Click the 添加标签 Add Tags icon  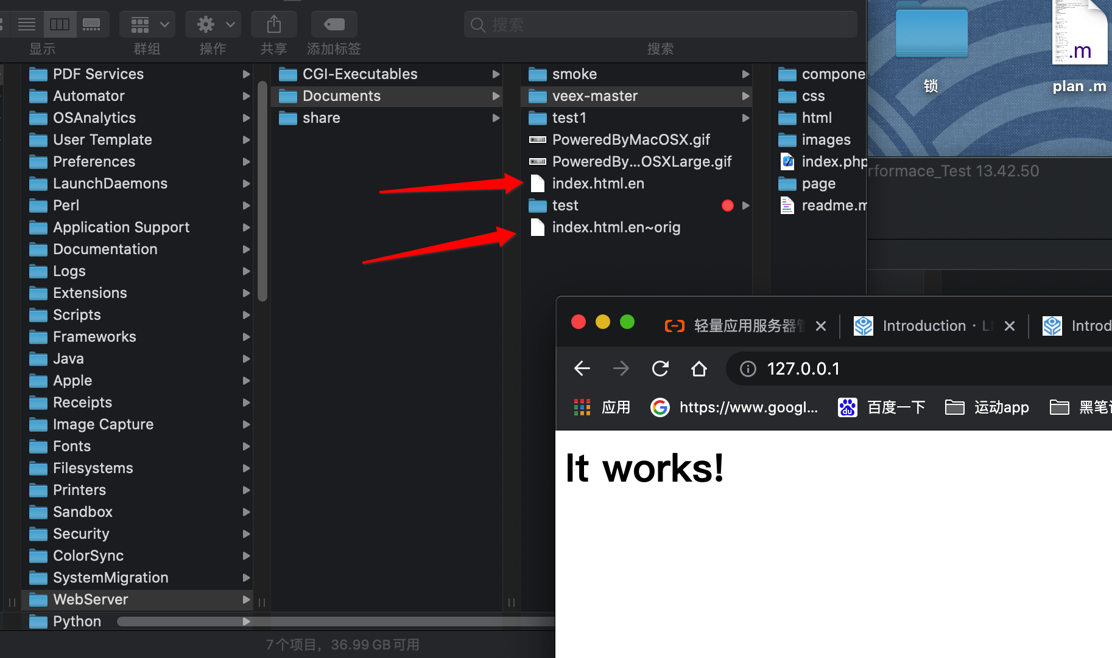(x=334, y=24)
